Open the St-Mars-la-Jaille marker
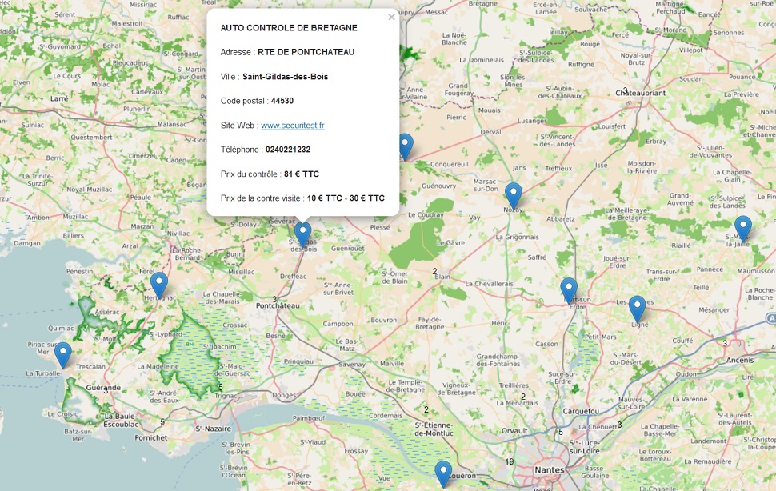 pos(743,228)
